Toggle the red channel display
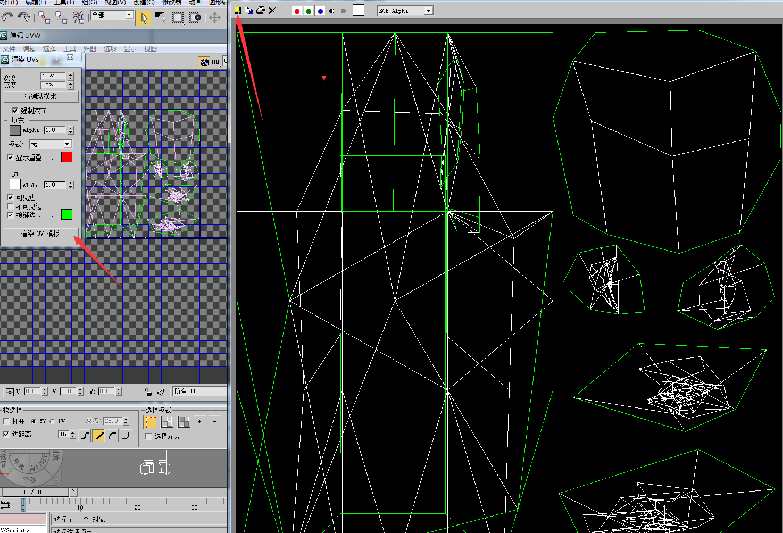 coord(296,10)
